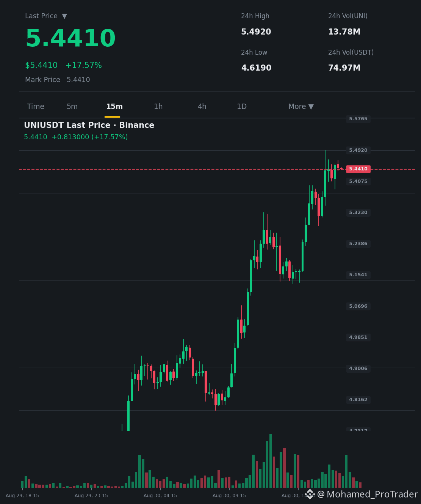This screenshot has height=504, width=421.
Task: Select the 15m interval tab
Action: tap(114, 107)
